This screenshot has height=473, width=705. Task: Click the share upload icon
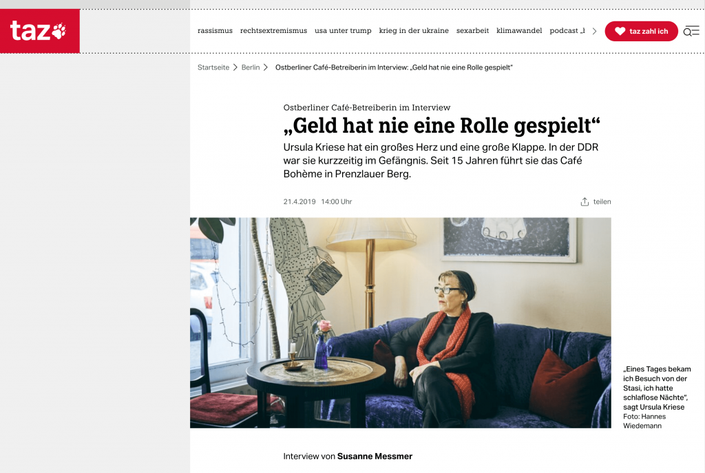point(585,202)
